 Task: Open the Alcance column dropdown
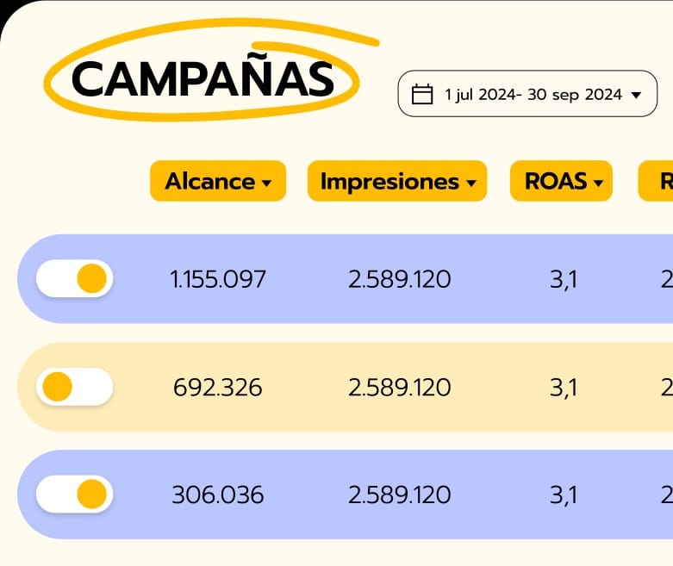217,181
